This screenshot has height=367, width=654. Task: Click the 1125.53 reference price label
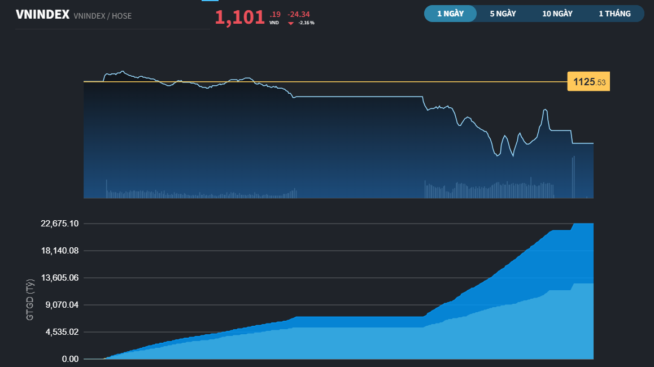point(588,82)
